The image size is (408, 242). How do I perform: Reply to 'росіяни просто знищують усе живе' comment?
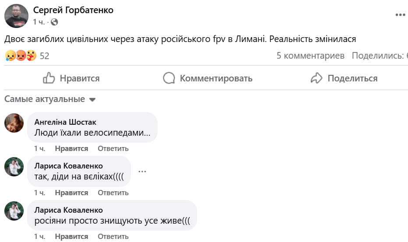click(113, 236)
